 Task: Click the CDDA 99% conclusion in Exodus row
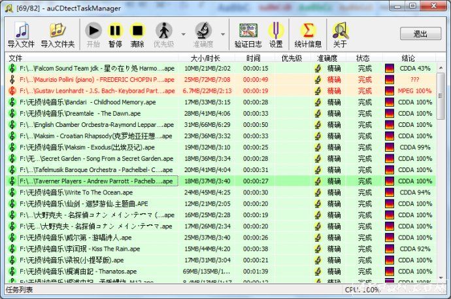pos(415,147)
